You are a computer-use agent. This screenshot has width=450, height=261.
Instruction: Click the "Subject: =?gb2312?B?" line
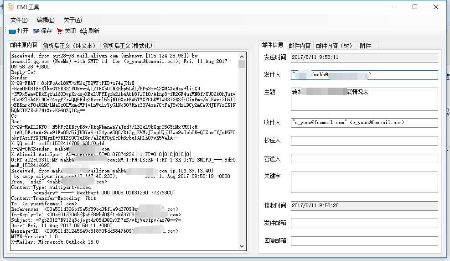point(96,220)
